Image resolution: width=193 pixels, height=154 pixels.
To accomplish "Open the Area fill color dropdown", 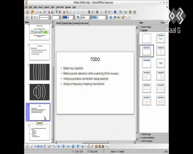I will 106,17.
